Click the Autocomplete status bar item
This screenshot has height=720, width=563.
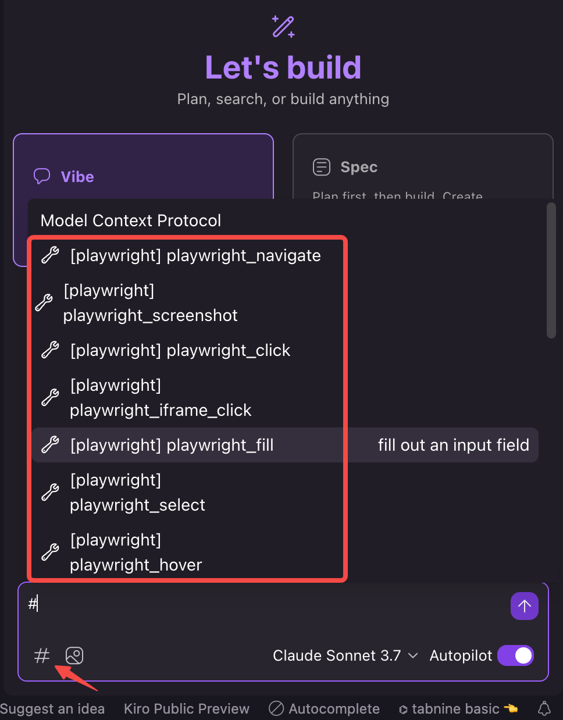coord(325,708)
